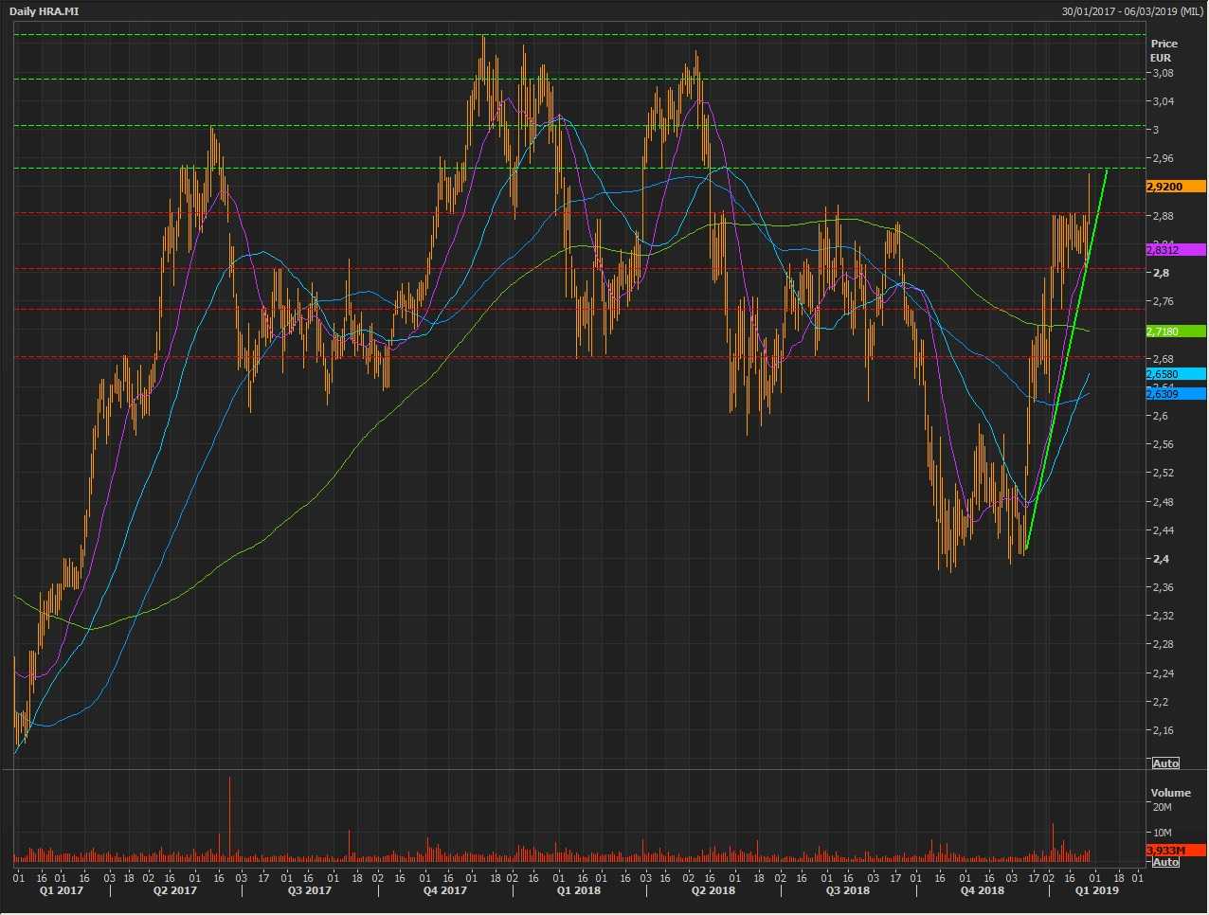1209x915 pixels.
Task: Select Q4 2018 on the time axis
Action: 983,890
